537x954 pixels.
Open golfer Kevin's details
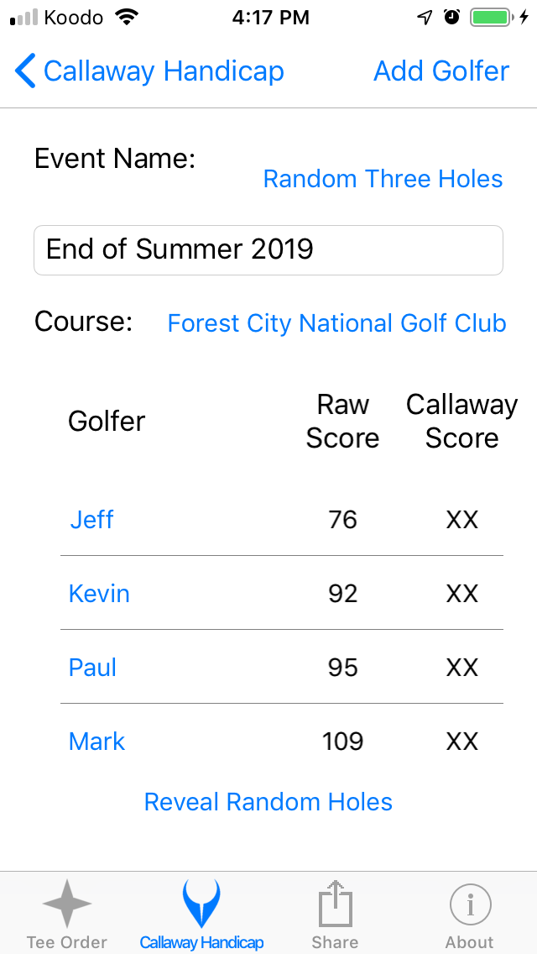pyautogui.click(x=99, y=593)
